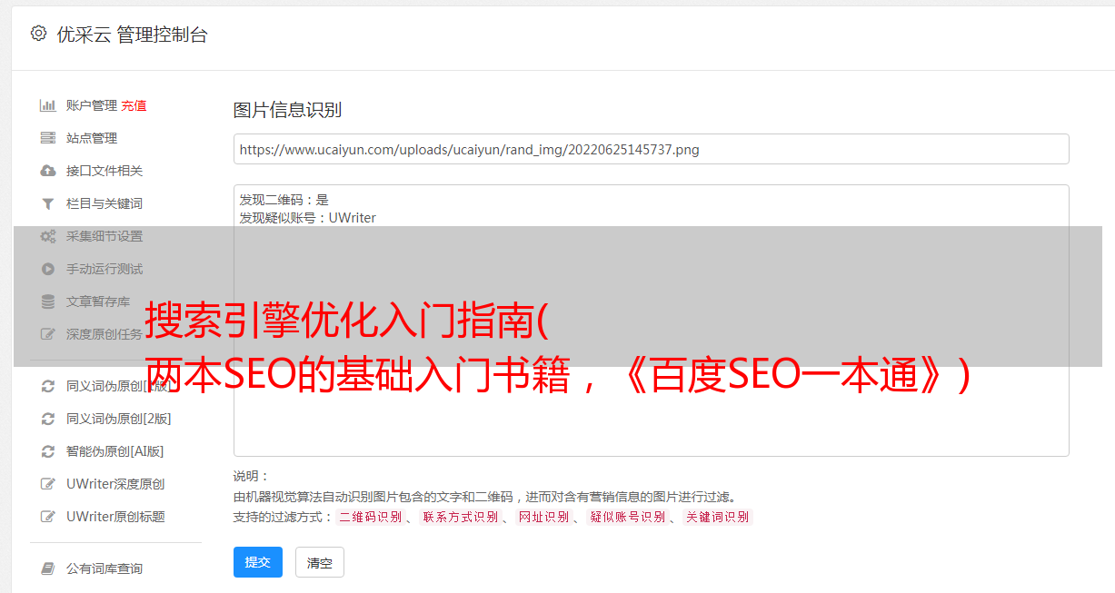The image size is (1115, 593).
Task: Click the edit icon for UWriter原创标题
Action: pos(48,517)
